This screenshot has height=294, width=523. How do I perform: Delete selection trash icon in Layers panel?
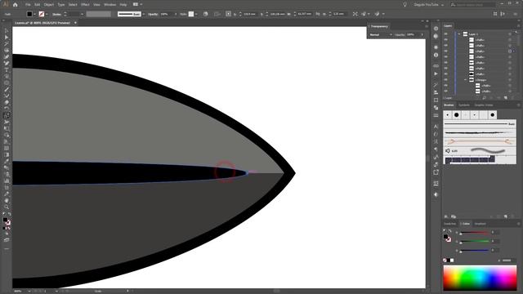pyautogui.click(x=513, y=98)
